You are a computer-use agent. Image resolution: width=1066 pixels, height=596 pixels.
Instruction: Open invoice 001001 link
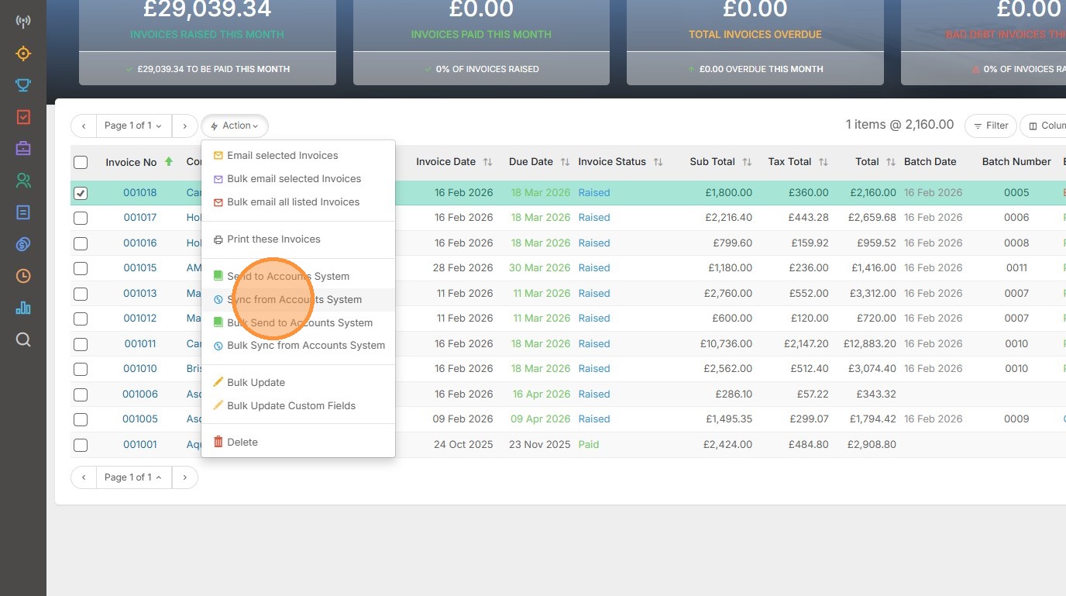coord(140,445)
